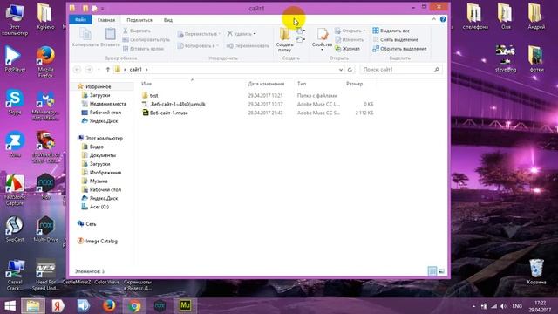This screenshot has width=558, height=314.
Task: Open the Видео folder in navigation pane
Action: pos(97,147)
